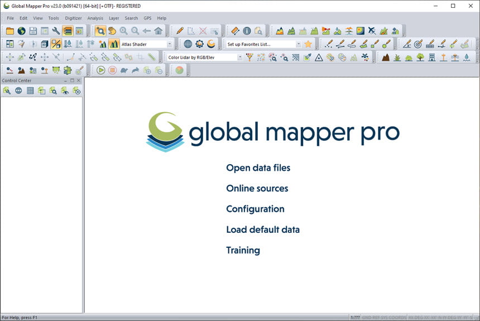
Task: Activate the Measure ruler tool
Action: (x=235, y=31)
